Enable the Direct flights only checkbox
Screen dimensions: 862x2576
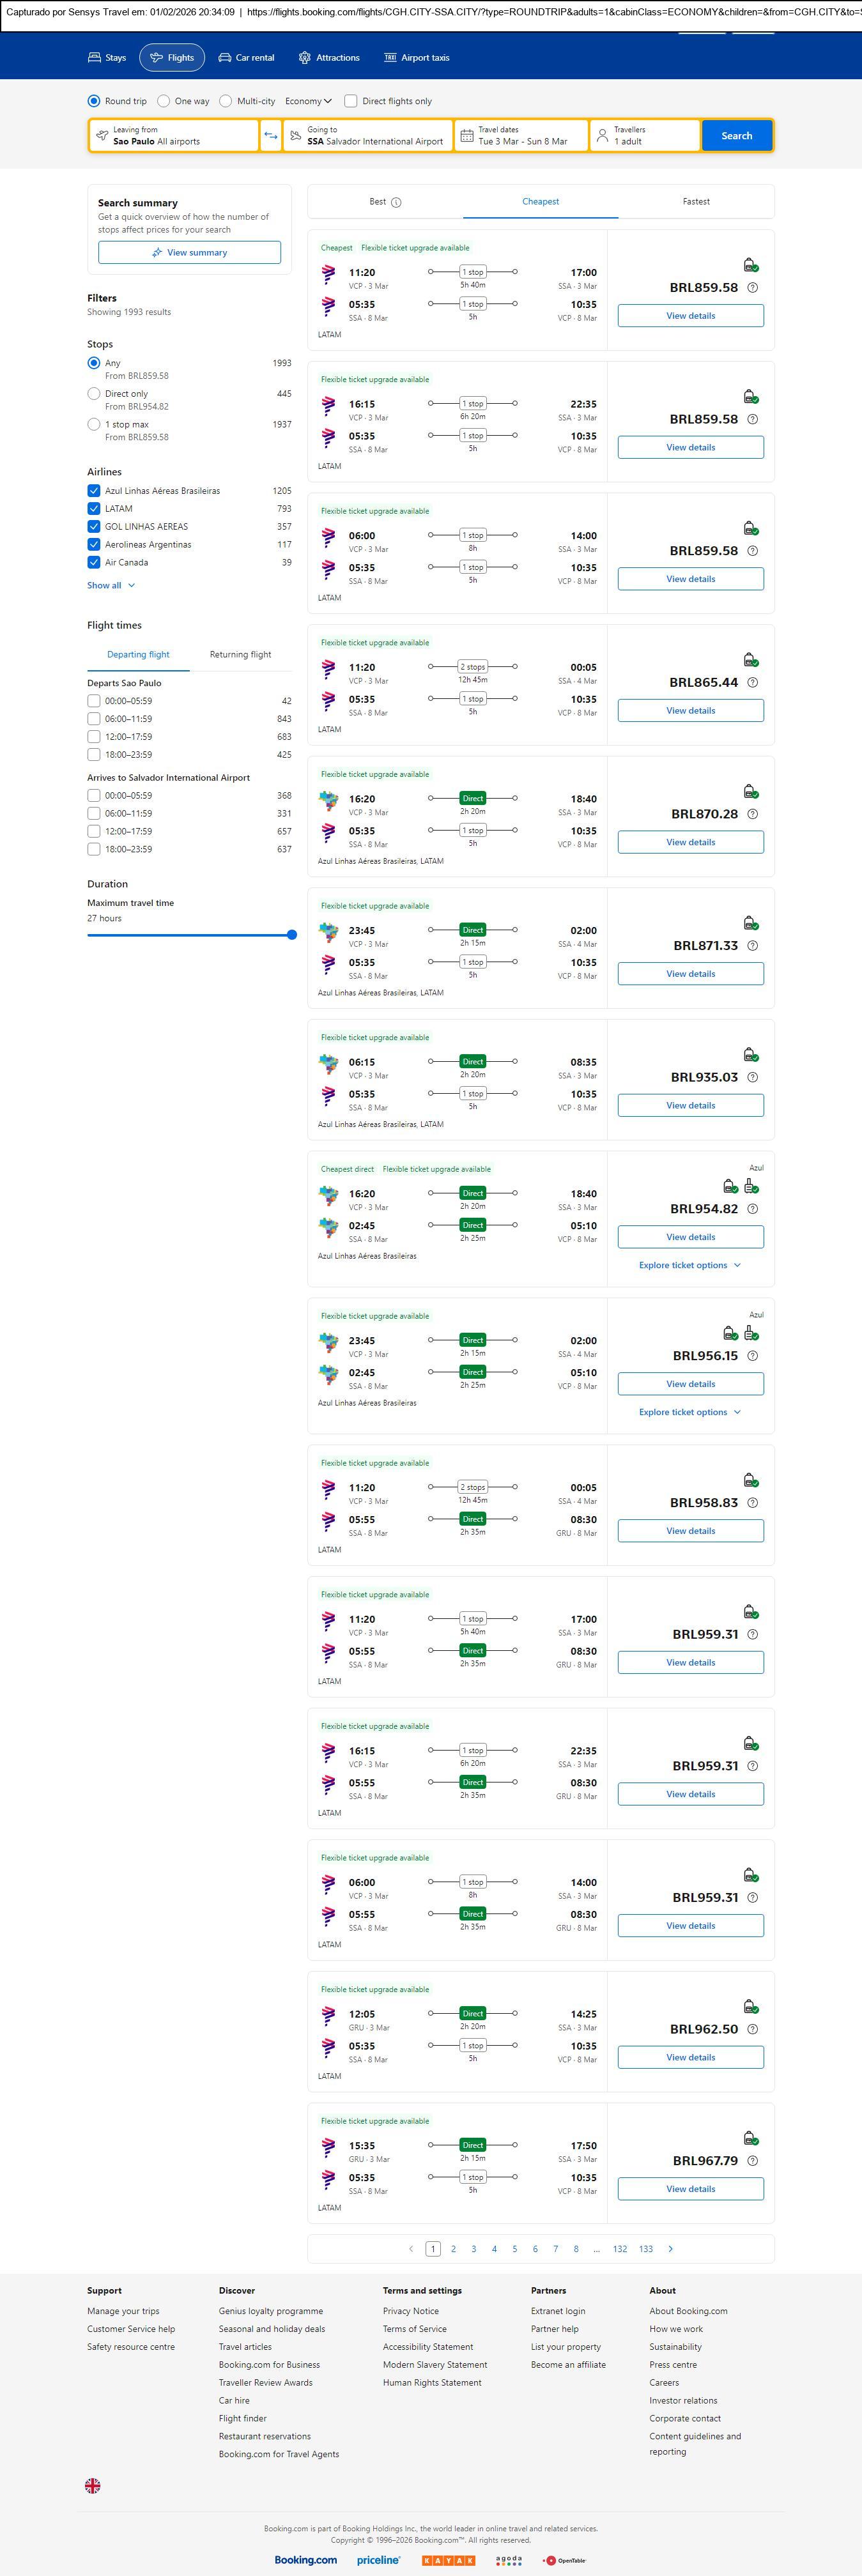point(351,101)
